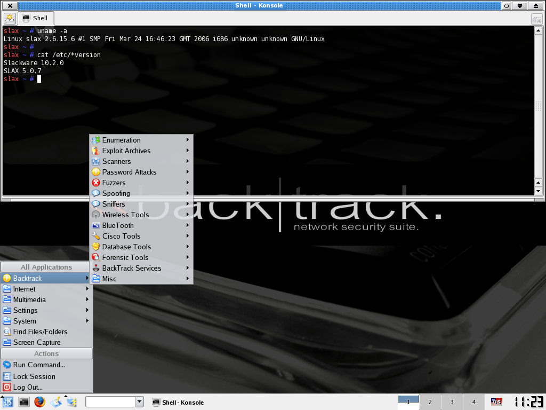Select the BlueTooth tools entry

117,225
